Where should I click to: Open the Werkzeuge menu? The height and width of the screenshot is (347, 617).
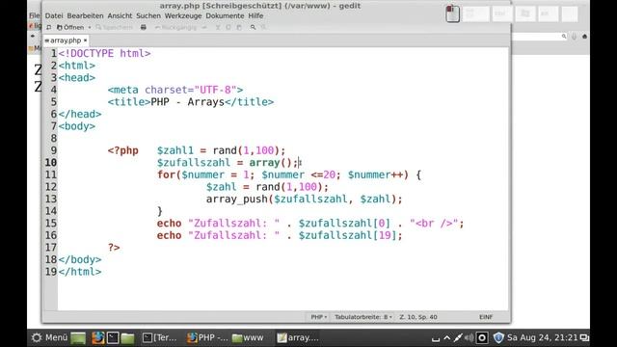pyautogui.click(x=183, y=15)
